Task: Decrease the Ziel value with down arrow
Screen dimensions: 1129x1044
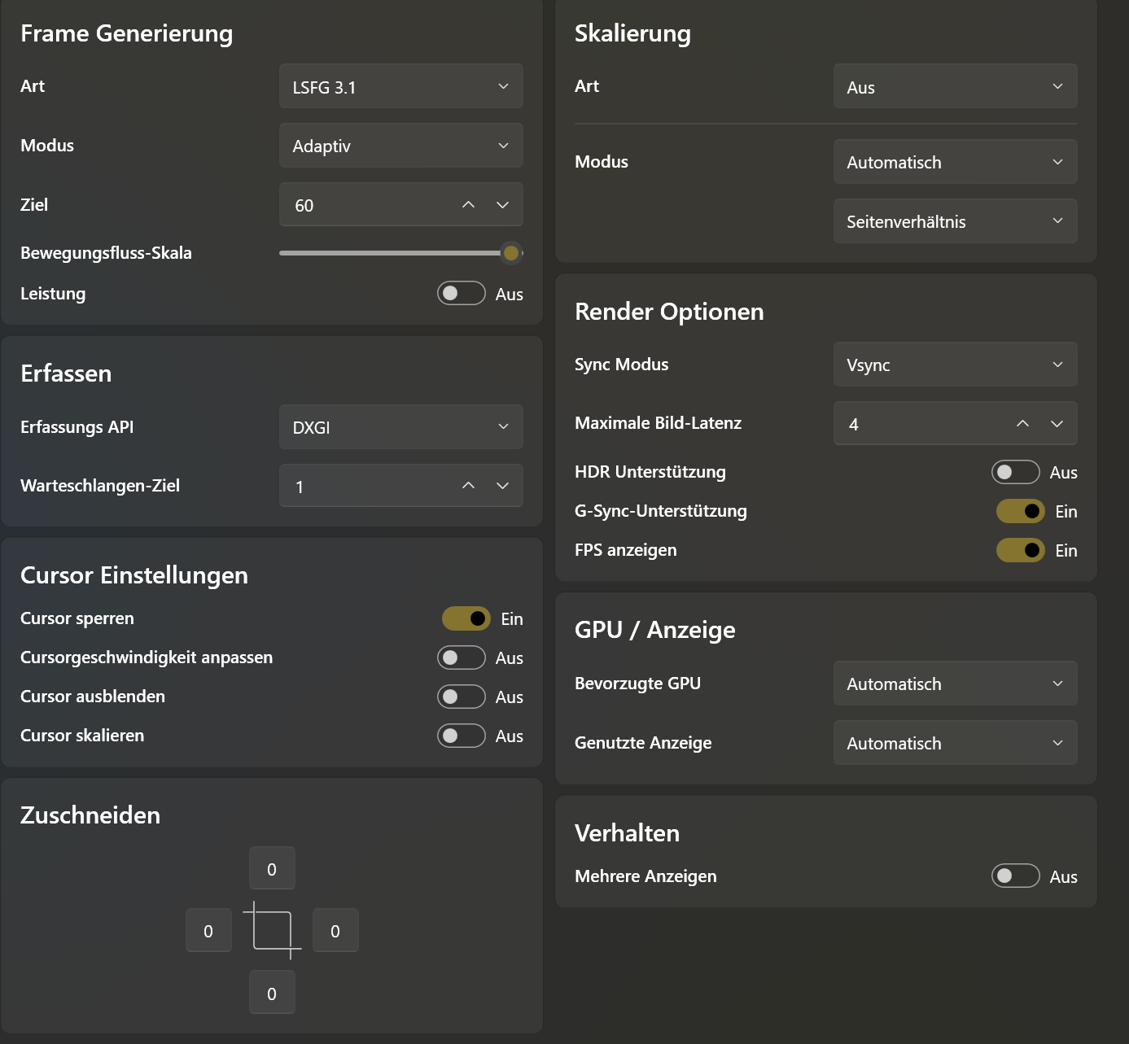Action: click(x=502, y=205)
